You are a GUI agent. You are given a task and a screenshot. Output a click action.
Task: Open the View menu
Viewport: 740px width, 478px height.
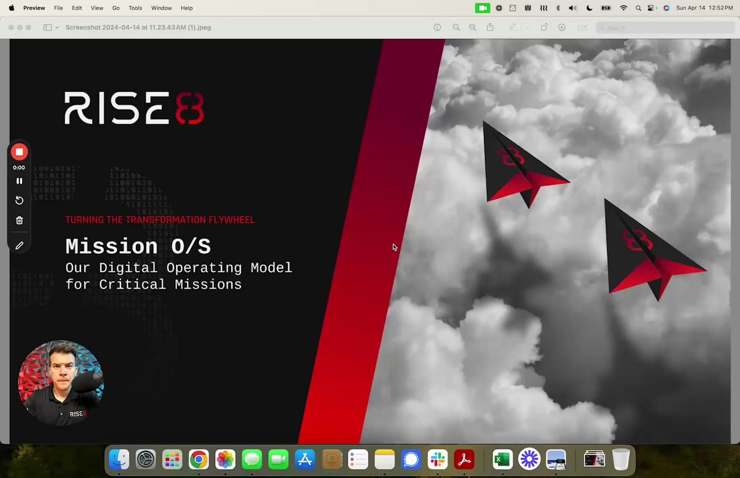pyautogui.click(x=97, y=8)
